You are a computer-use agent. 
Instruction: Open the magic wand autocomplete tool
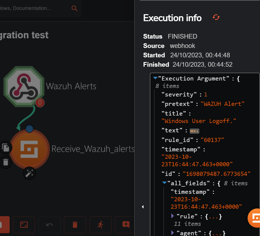click(29, 173)
